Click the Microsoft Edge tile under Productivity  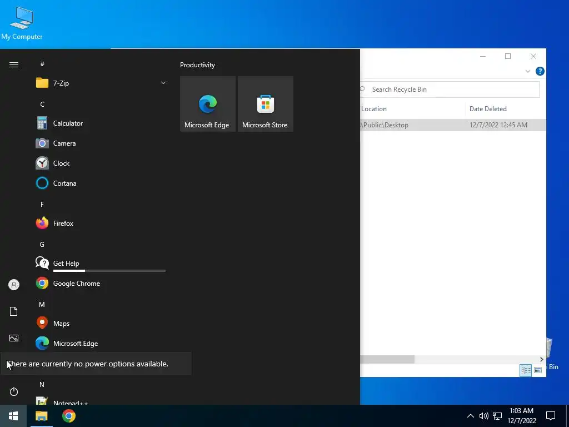click(x=208, y=104)
